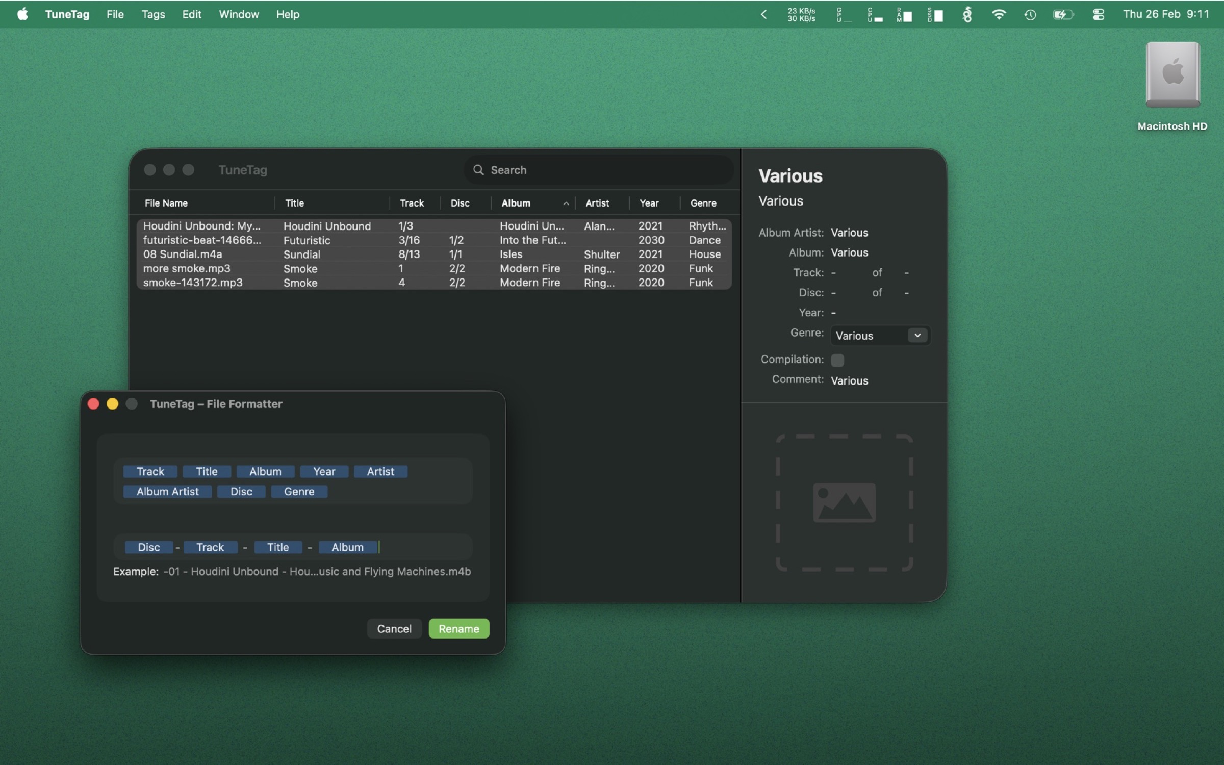Click the battery charging icon

(1063, 15)
